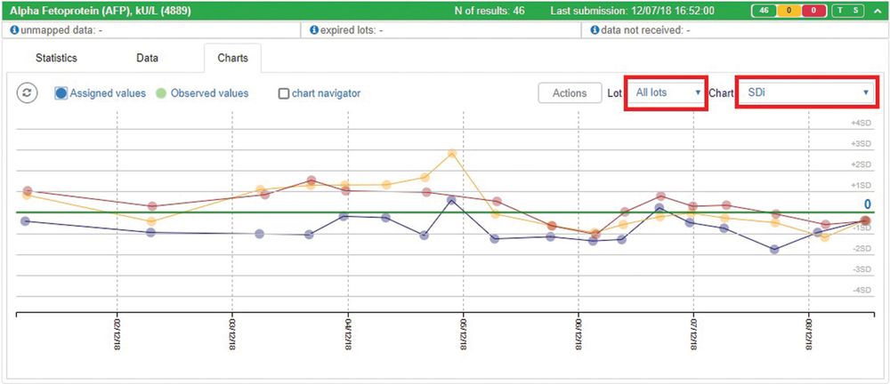890x384 pixels.
Task: Click the highest yellow data point on chart
Action: point(452,154)
